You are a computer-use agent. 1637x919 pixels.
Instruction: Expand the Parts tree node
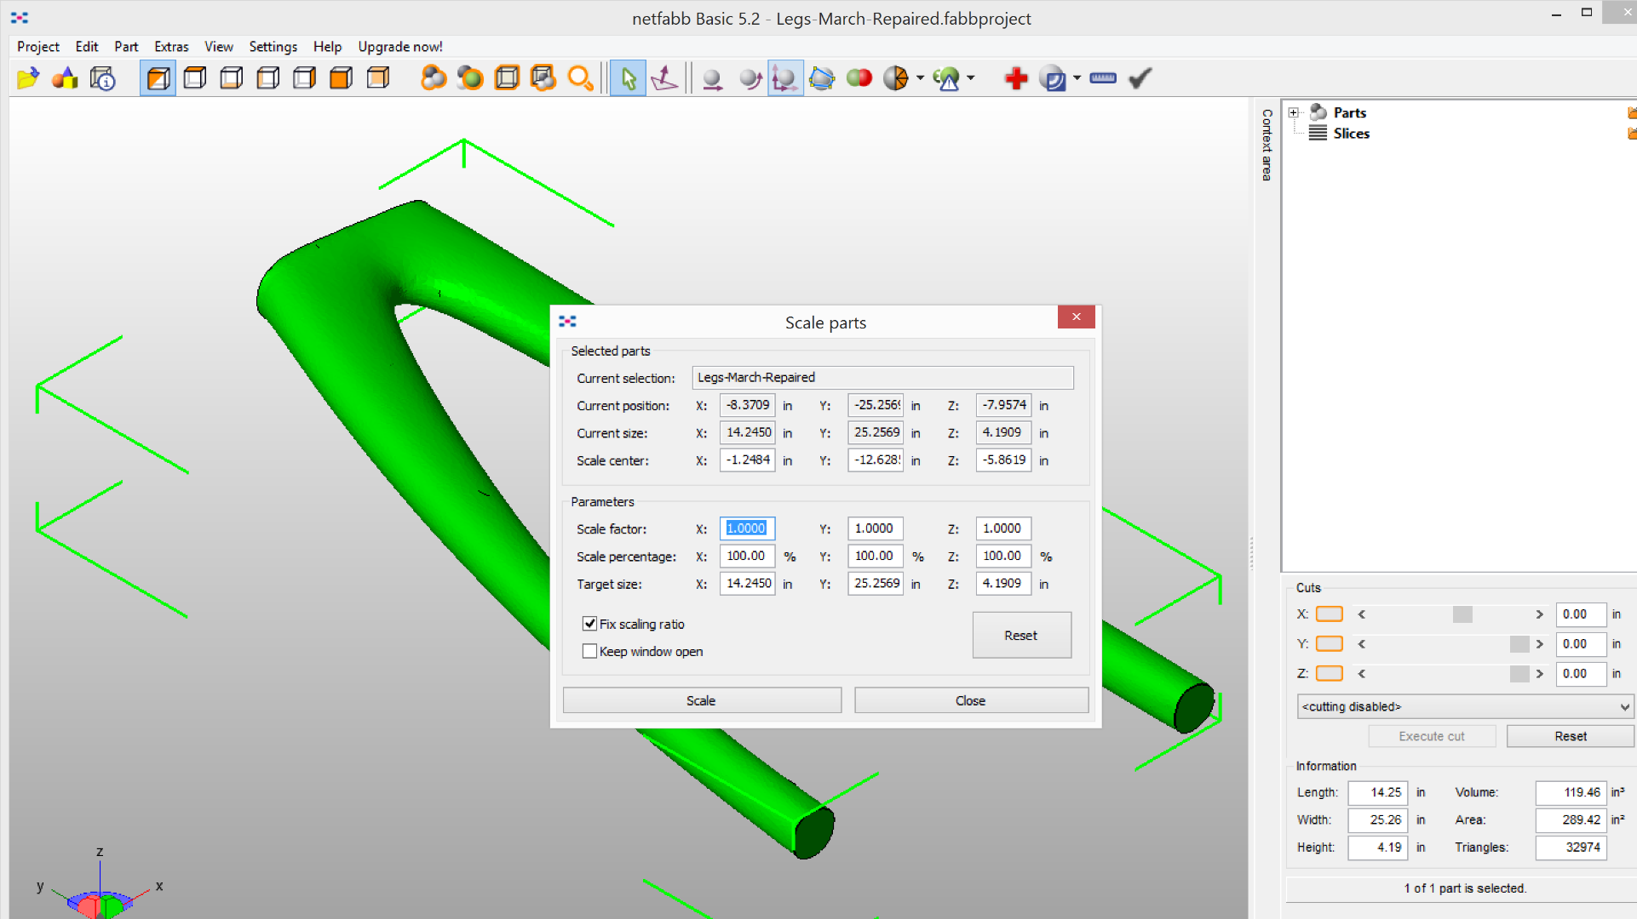coord(1294,112)
